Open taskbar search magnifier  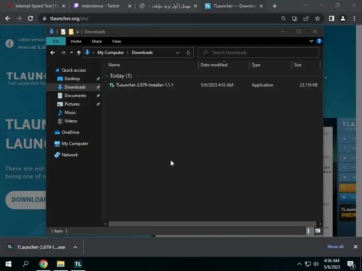coord(25,264)
